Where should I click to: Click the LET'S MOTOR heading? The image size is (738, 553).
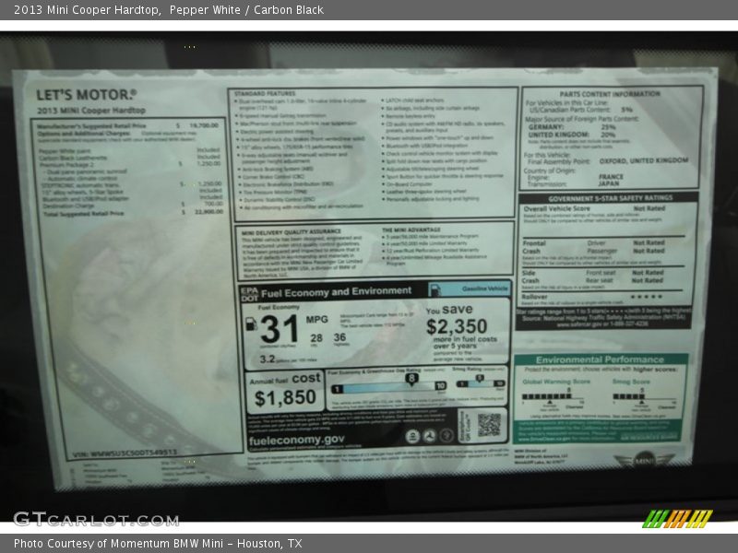86,94
